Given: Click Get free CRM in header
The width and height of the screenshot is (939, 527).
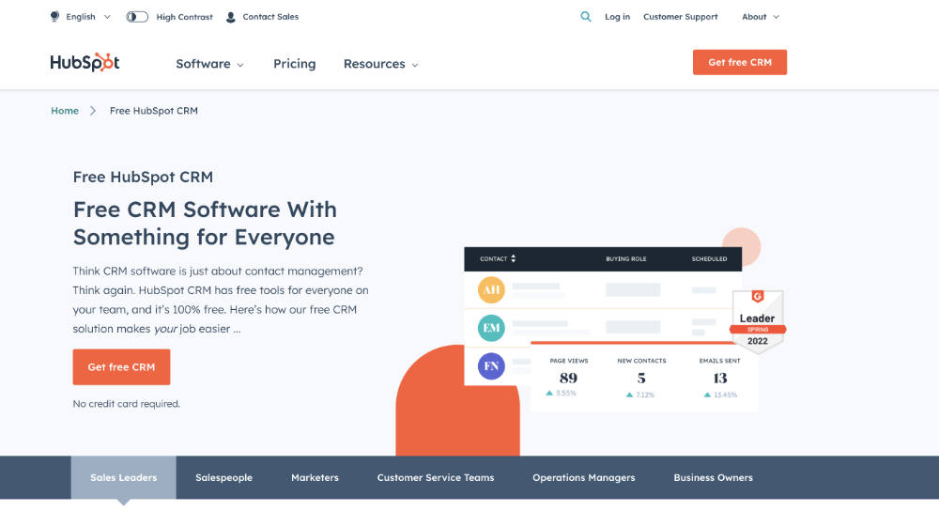Looking at the screenshot, I should pos(740,62).
